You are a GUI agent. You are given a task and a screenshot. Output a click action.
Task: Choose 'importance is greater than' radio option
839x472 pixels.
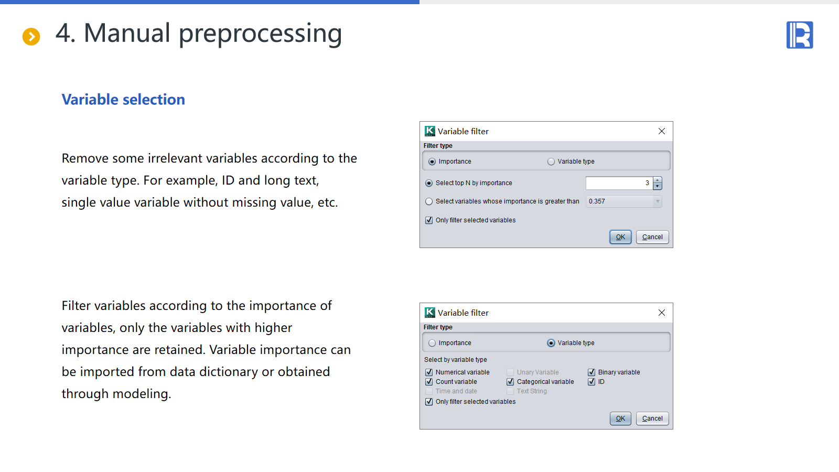click(429, 201)
